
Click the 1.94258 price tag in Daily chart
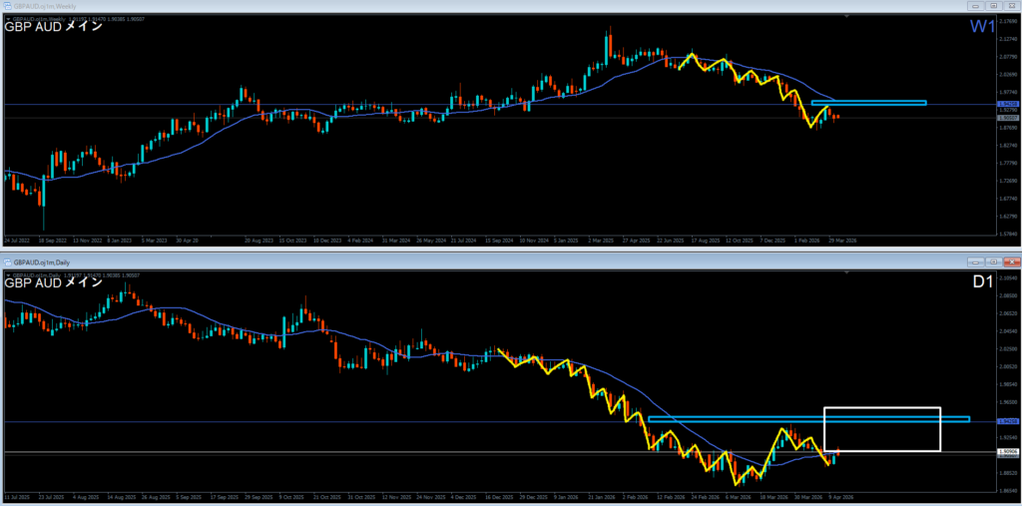pyautogui.click(x=1006, y=422)
